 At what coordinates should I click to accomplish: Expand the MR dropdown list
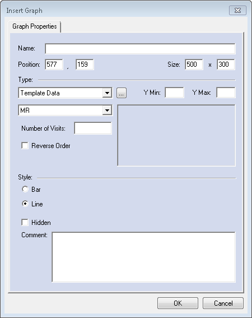point(107,110)
